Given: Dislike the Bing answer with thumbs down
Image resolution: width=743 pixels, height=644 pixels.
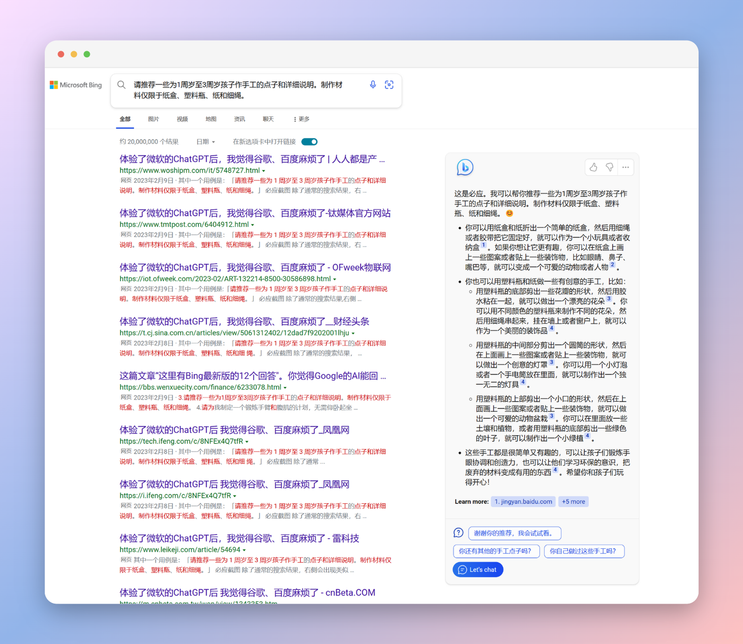Looking at the screenshot, I should click(609, 167).
